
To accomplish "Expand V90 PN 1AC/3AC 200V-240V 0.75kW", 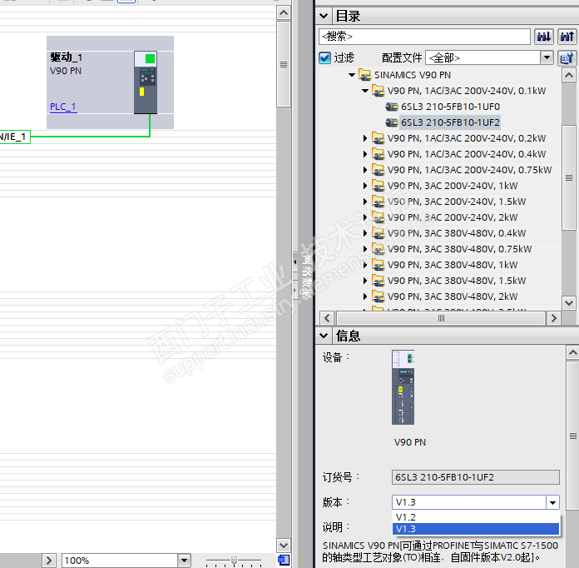I will (x=365, y=170).
